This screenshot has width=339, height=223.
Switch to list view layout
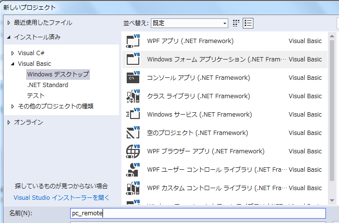click(248, 23)
